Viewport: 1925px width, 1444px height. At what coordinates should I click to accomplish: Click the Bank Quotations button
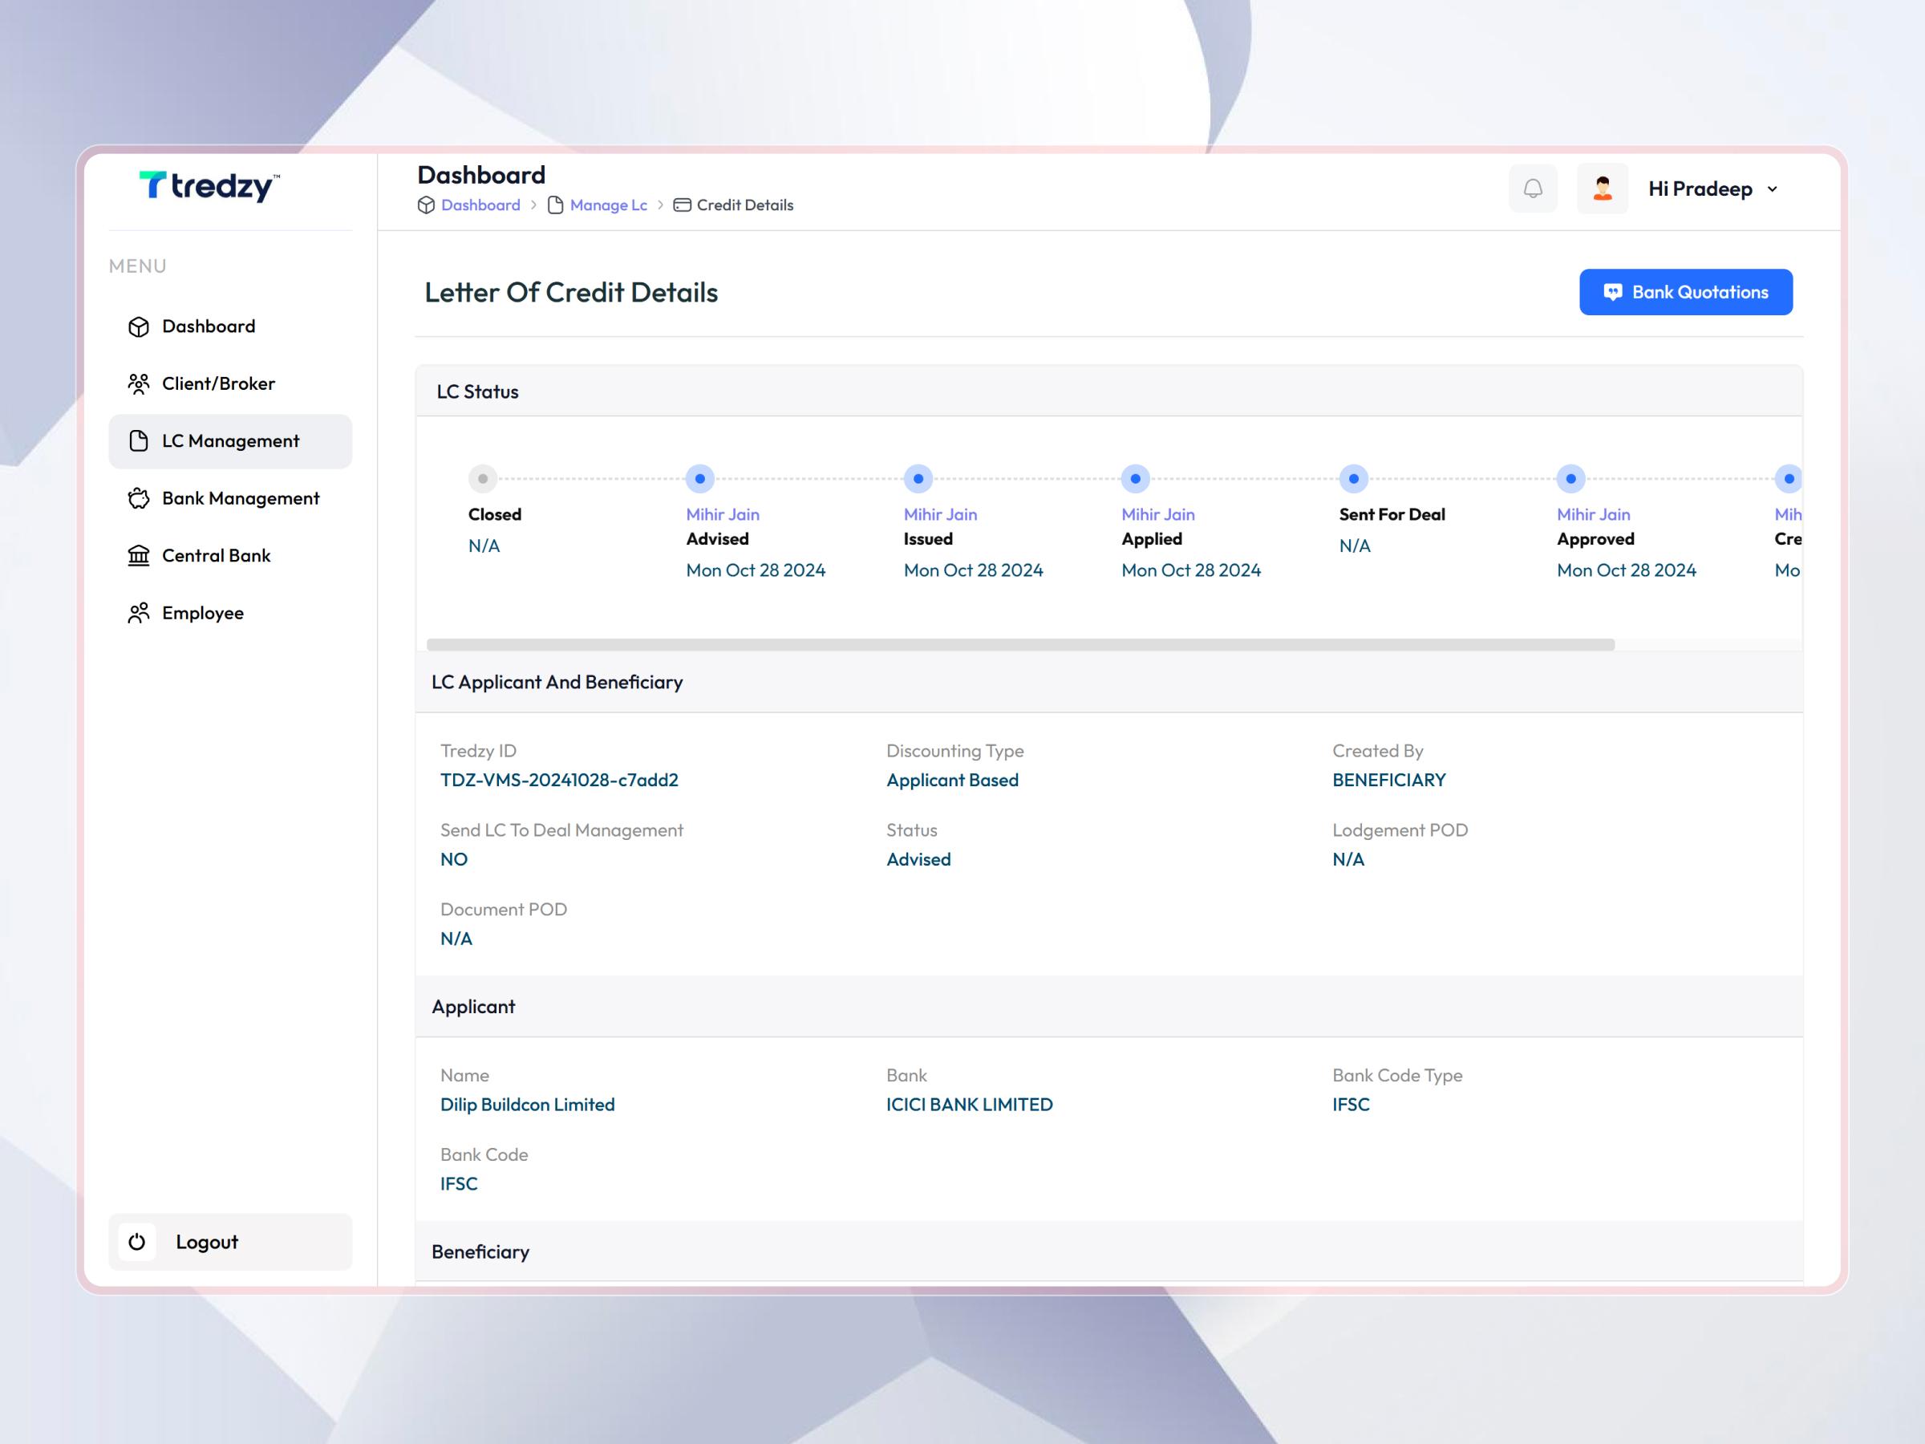point(1686,291)
